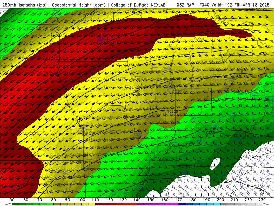
Task: Click the 230 knot scale label
Action: (x=262, y=200)
